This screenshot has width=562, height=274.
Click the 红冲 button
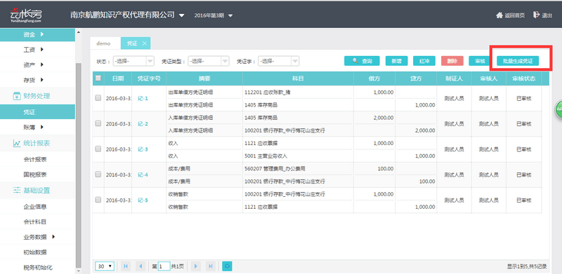424,61
